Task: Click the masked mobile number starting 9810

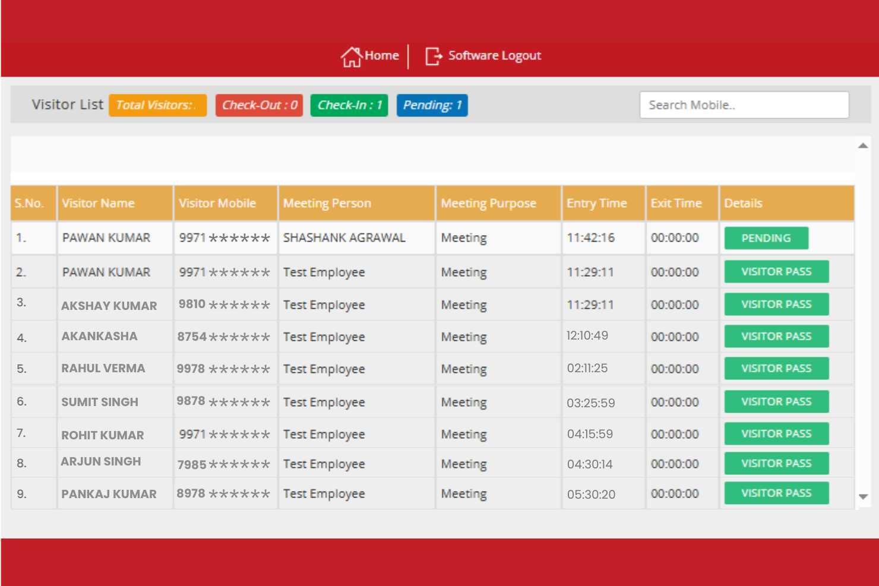Action: pos(225,305)
